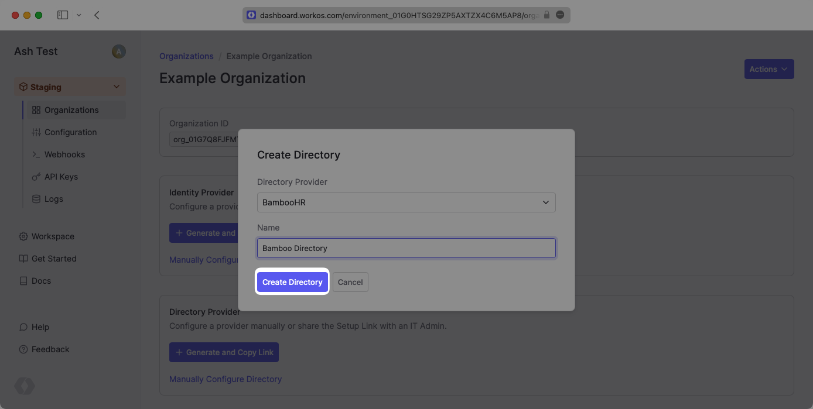Toggle the browser sidebar icon
Screen dimensions: 813x409
coord(63,15)
